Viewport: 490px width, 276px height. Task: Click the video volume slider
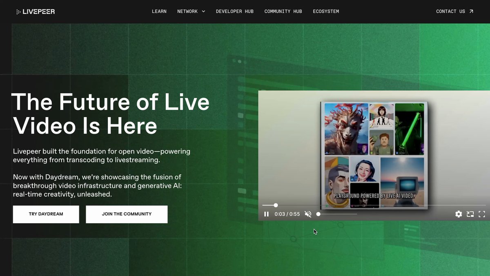click(x=337, y=214)
